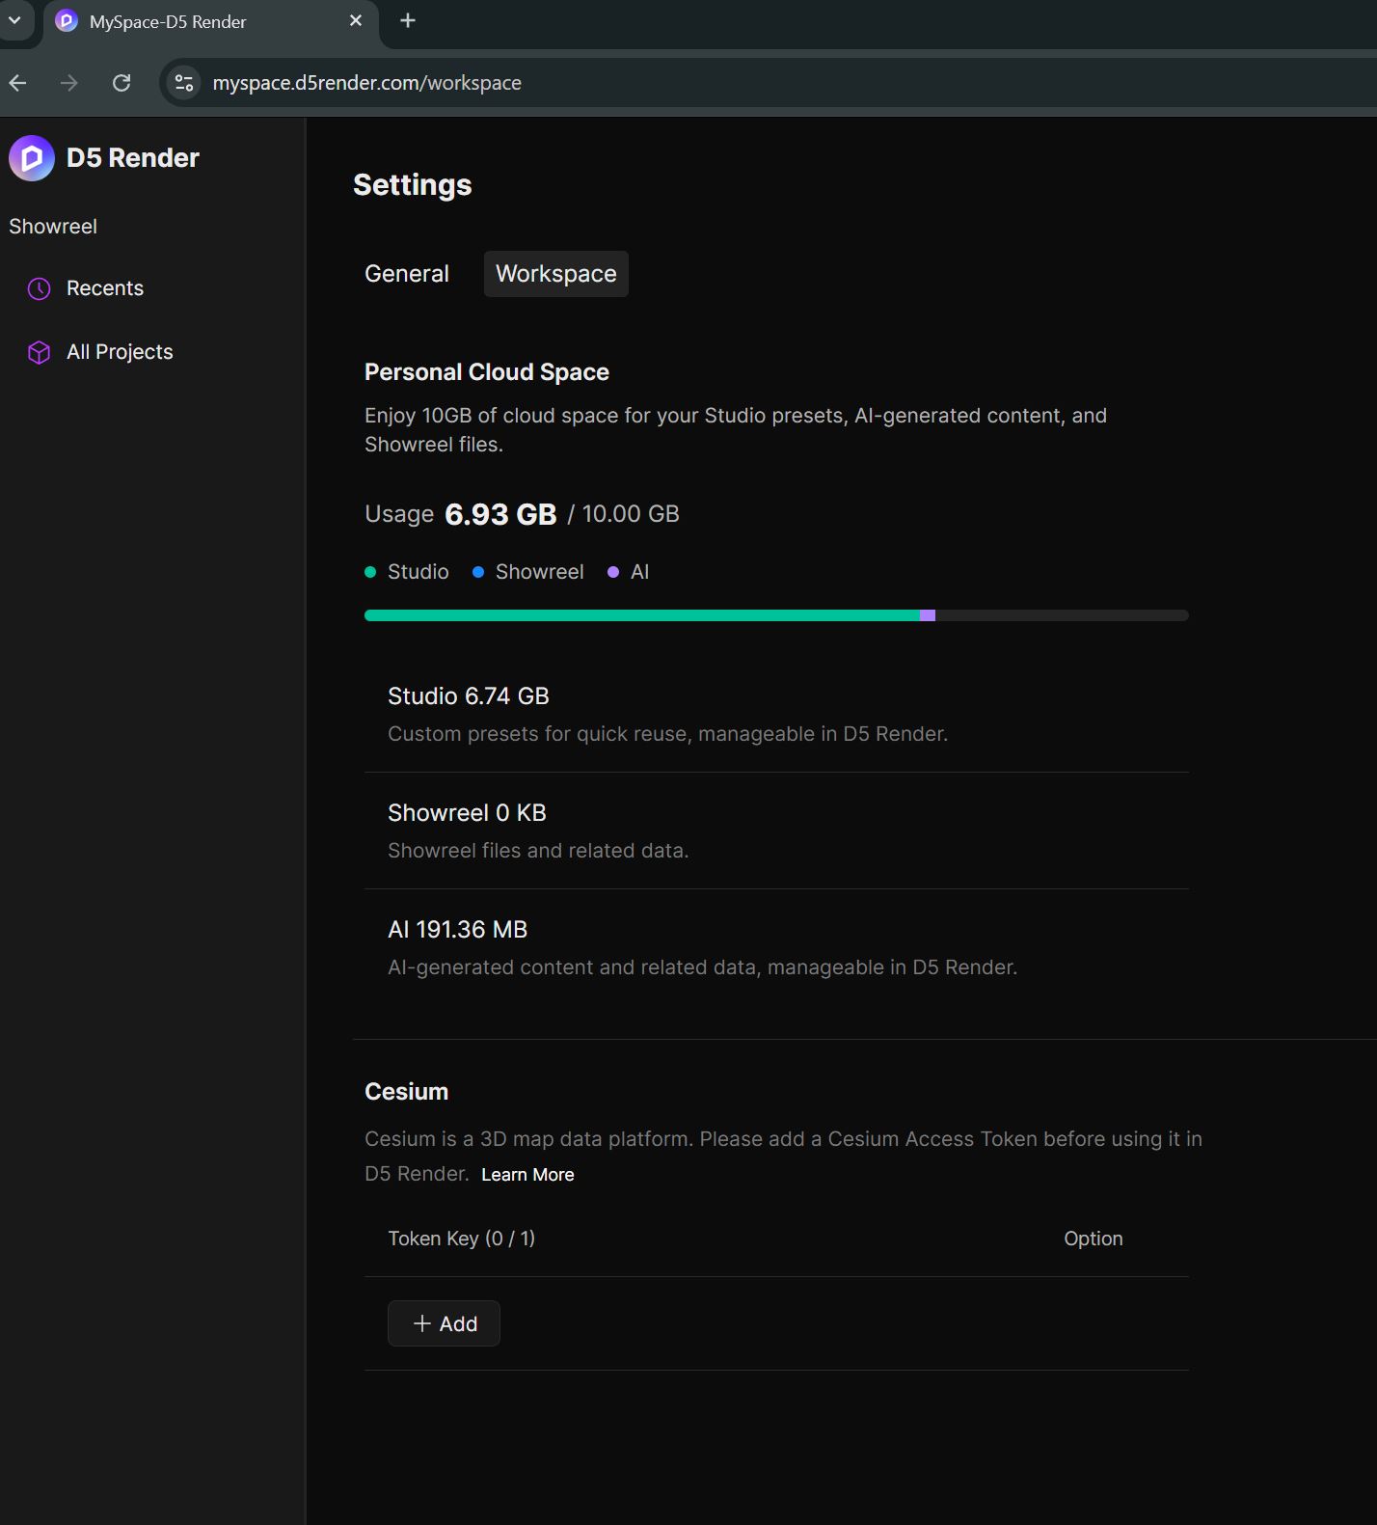1377x1525 pixels.
Task: Click the green Studio usage bar segment
Action: click(641, 615)
